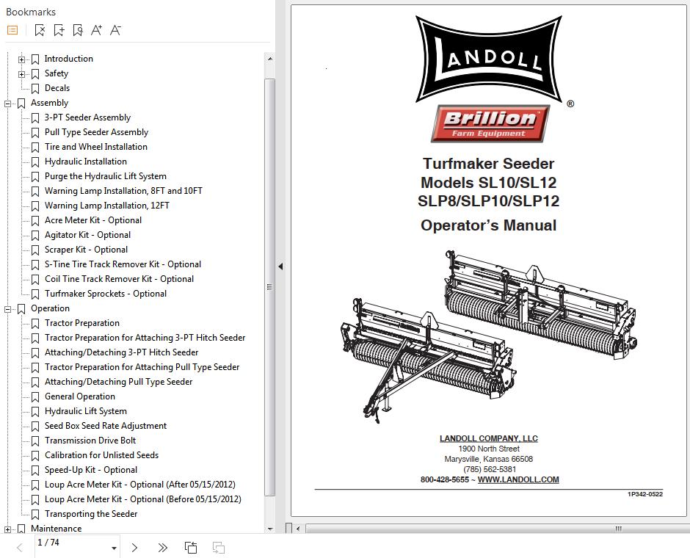Click the Introduction bookmark label
Screen dimensions: 690x558
click(69, 59)
